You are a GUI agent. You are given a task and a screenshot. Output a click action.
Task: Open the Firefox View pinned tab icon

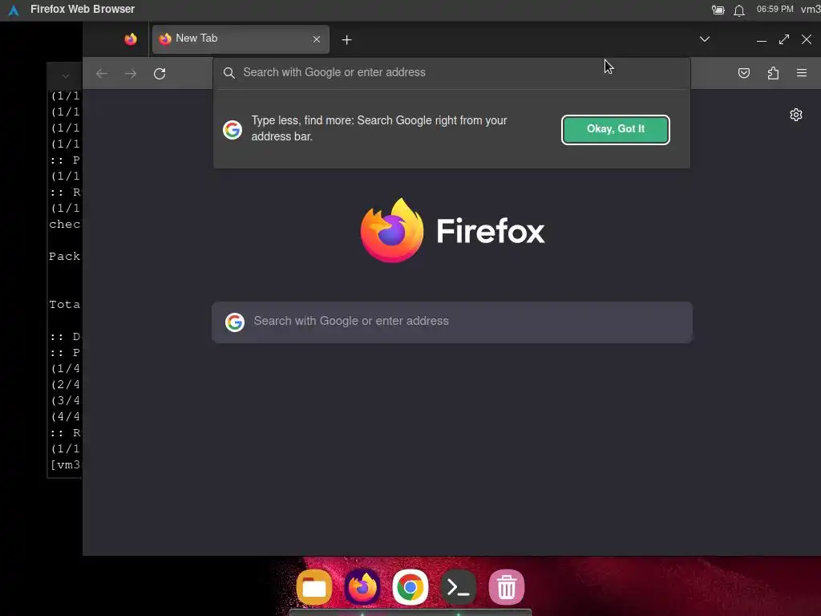tap(131, 38)
